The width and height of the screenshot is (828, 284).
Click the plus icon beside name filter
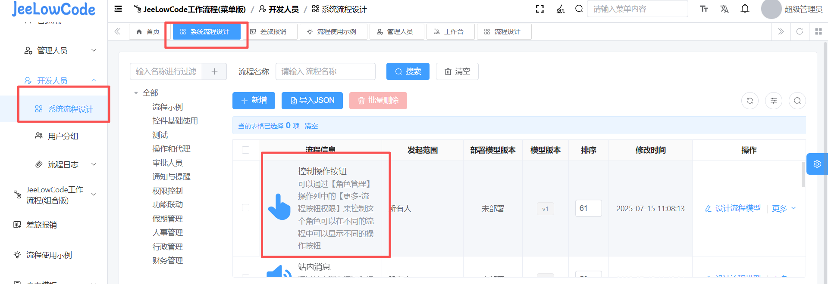tap(214, 71)
